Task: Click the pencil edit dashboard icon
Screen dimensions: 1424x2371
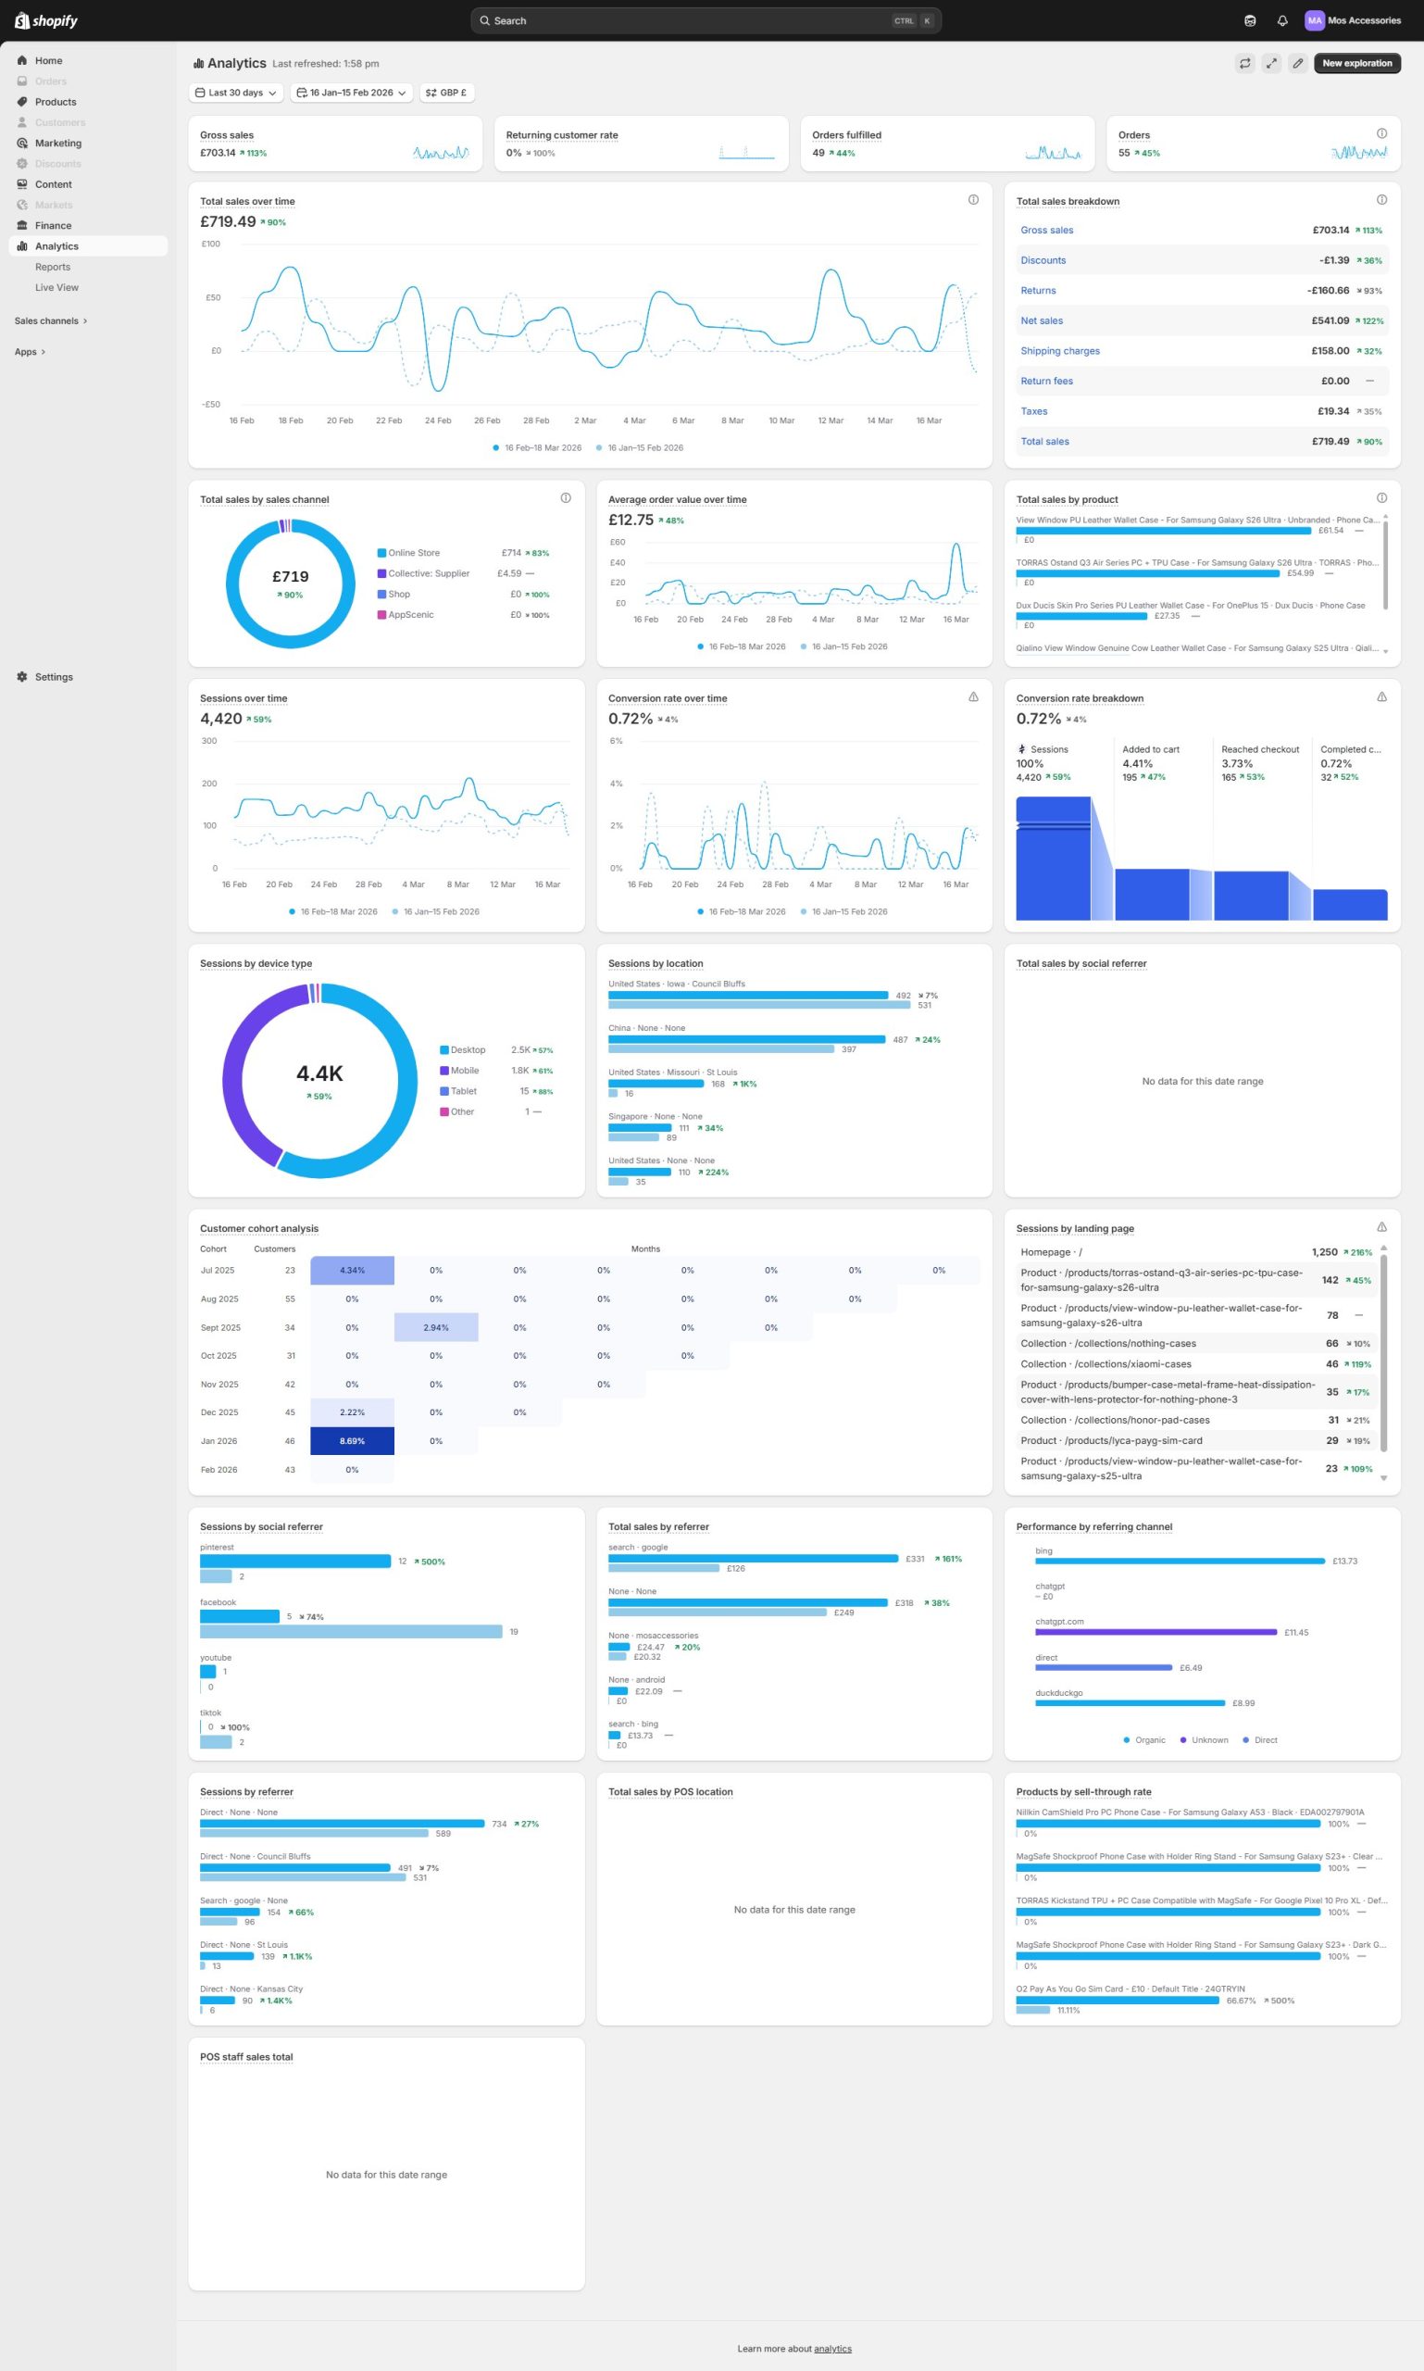Action: [x=1297, y=63]
